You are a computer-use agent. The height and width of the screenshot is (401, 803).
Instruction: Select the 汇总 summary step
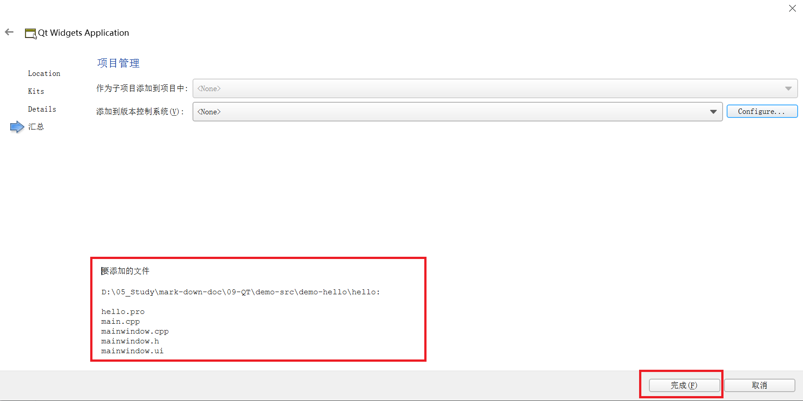(36, 127)
